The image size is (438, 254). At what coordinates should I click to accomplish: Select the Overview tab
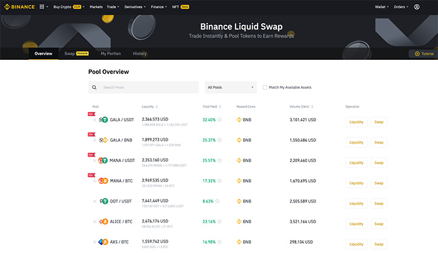(43, 54)
